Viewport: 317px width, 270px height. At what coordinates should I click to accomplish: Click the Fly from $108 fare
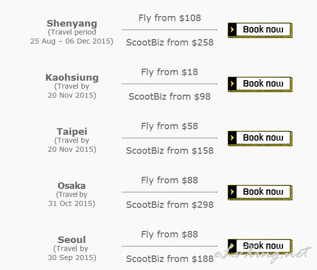[x=170, y=18]
